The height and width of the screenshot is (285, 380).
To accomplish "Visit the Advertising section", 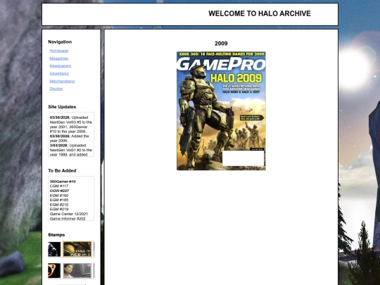I will [x=59, y=73].
